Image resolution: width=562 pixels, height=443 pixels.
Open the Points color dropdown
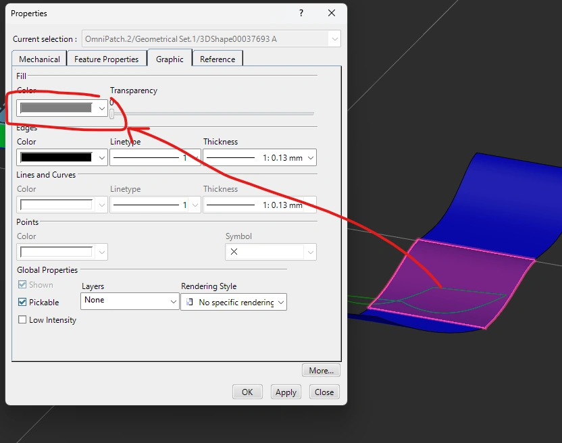tap(62, 252)
